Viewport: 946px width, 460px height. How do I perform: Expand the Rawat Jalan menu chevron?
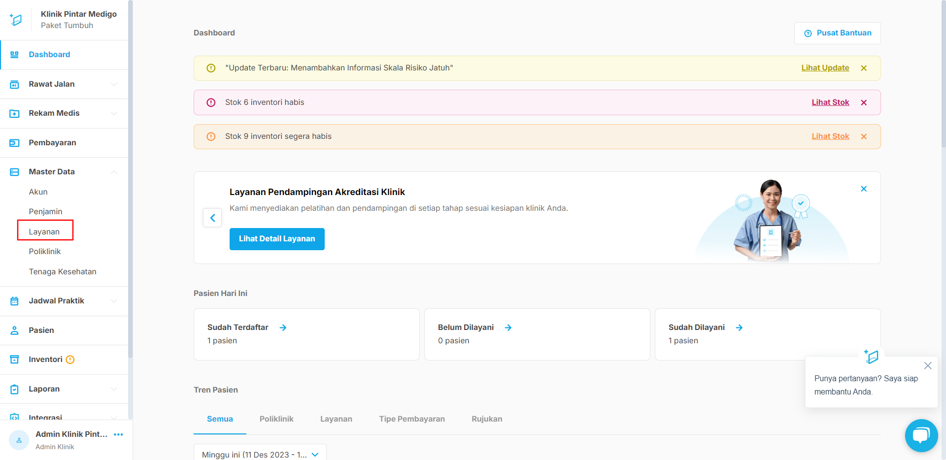114,84
